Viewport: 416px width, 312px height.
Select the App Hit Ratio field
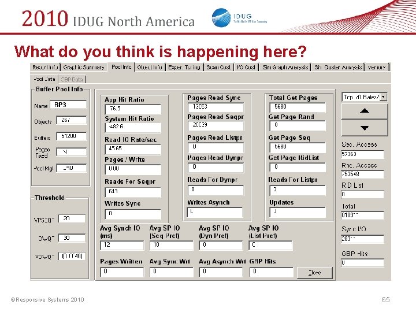(x=133, y=109)
